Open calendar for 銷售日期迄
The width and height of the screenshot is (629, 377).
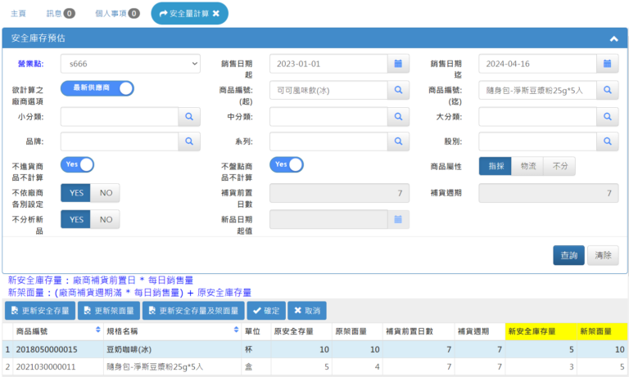[608, 64]
